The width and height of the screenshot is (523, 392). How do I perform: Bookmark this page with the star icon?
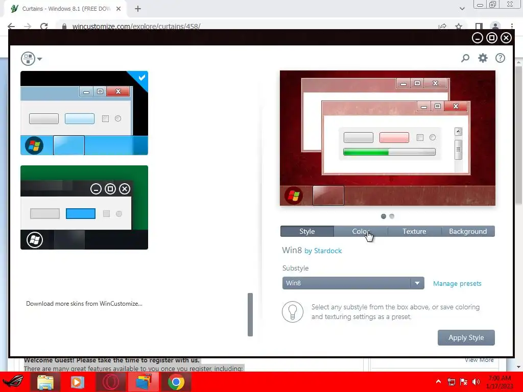[x=459, y=27]
